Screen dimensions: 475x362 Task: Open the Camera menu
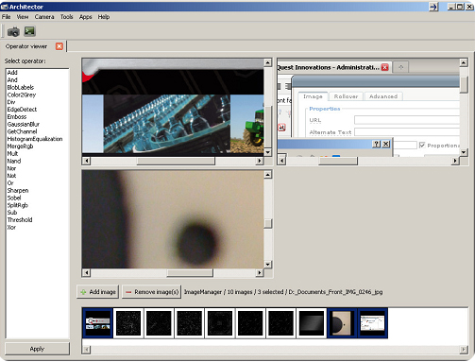pos(44,17)
